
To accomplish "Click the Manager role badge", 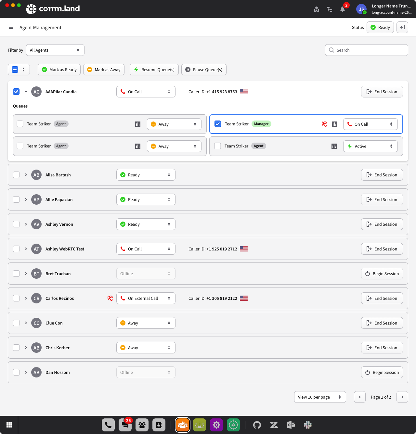I will coord(261,124).
